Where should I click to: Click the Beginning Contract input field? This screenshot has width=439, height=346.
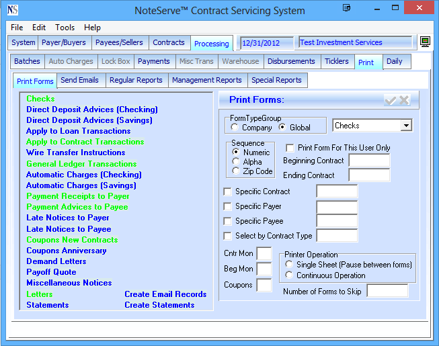click(x=369, y=161)
